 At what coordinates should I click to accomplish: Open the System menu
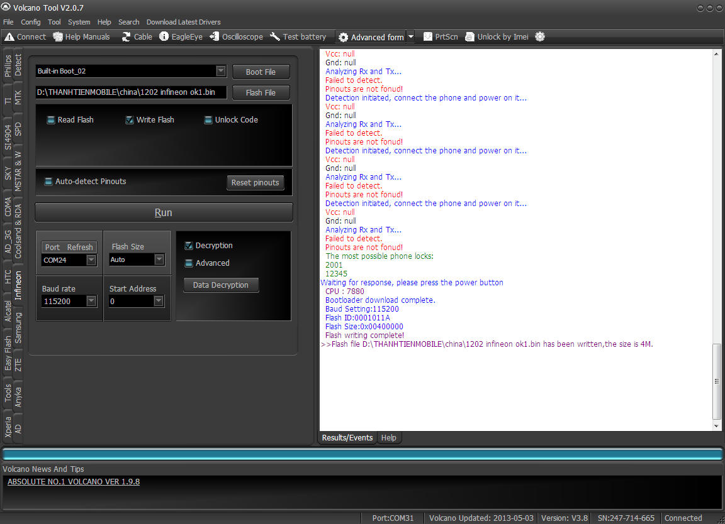click(79, 22)
